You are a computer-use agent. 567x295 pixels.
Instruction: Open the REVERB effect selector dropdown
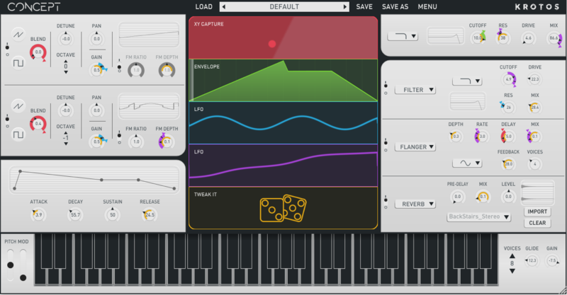[x=415, y=204]
